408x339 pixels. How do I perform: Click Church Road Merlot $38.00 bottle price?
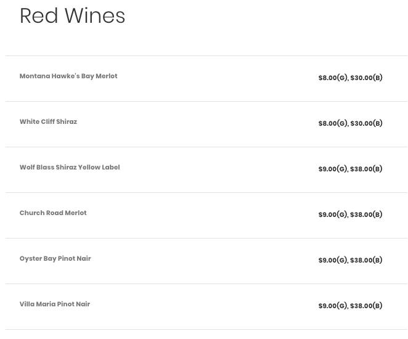point(366,215)
